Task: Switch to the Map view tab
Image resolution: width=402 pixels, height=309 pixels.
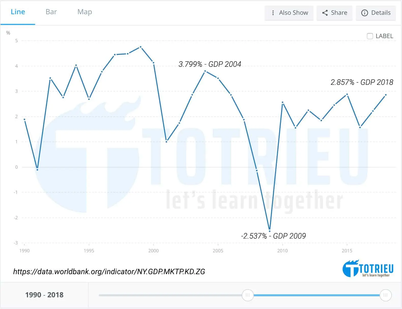Action: pyautogui.click(x=84, y=12)
